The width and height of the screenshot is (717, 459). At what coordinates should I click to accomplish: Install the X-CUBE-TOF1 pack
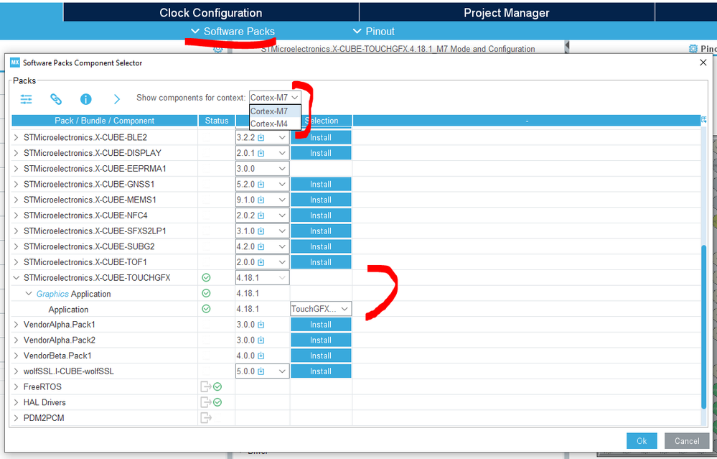click(x=321, y=261)
